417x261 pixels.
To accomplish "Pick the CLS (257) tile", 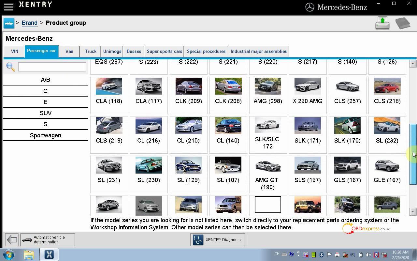I will pyautogui.click(x=347, y=95).
